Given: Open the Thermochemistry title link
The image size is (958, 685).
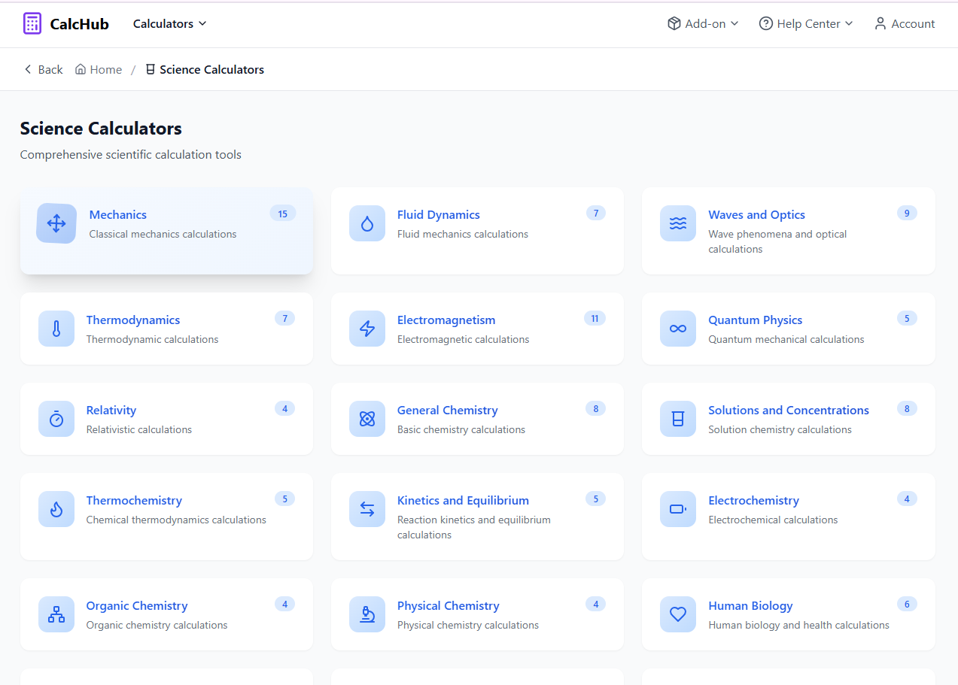Looking at the screenshot, I should [134, 500].
